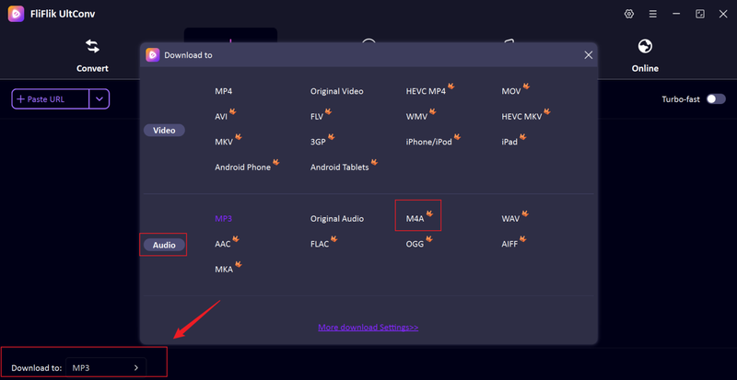This screenshot has width=737, height=380.
Task: Choose MKA audio format
Action: pos(224,270)
